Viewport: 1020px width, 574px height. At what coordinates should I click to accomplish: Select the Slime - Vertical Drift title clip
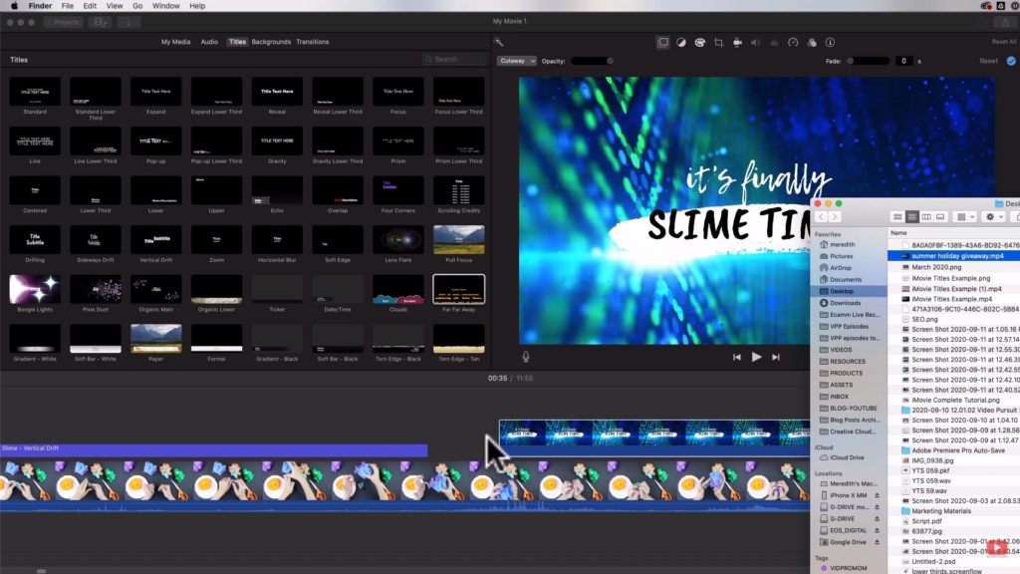[x=213, y=448]
